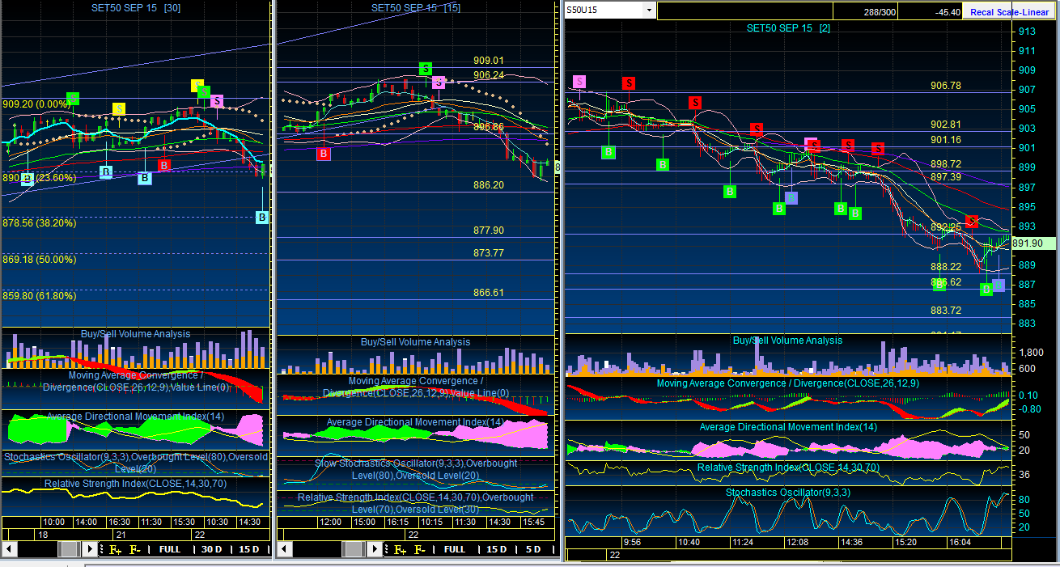The height and width of the screenshot is (567, 1060).
Task: Click Recal Scale-Linear button
Action: pyautogui.click(x=1009, y=12)
